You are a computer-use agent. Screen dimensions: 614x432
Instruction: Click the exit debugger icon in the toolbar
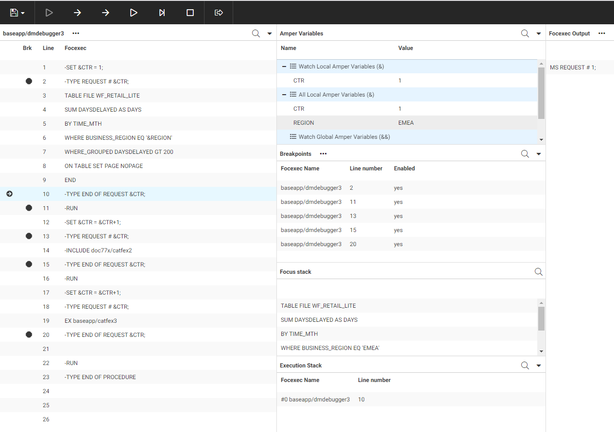(x=219, y=13)
